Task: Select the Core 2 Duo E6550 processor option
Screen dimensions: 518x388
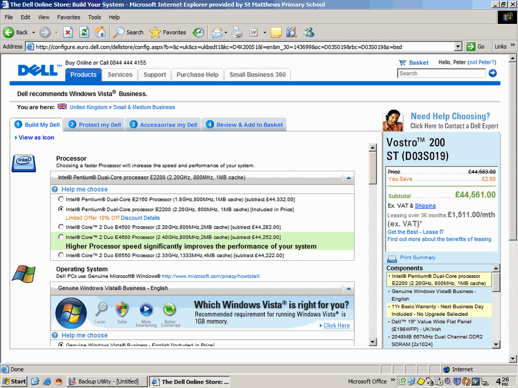Action: point(61,255)
